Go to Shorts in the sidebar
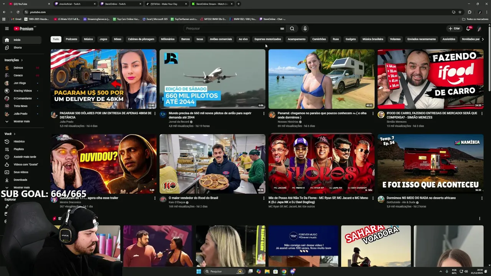 (x=23, y=48)
